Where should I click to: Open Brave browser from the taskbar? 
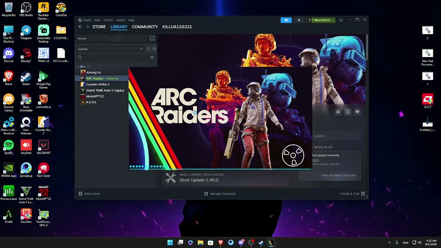click(220, 242)
